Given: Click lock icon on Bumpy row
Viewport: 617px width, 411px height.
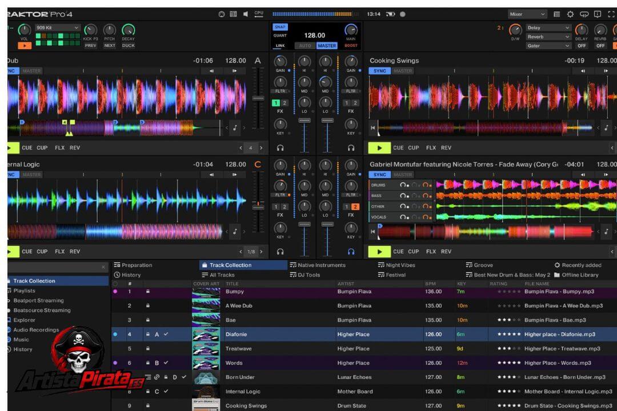Looking at the screenshot, I should pos(148,292).
